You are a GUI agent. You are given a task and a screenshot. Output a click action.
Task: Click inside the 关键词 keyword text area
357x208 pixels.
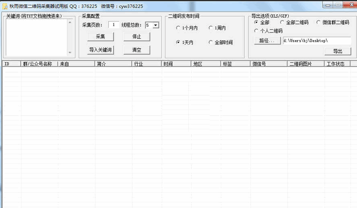click(36, 37)
